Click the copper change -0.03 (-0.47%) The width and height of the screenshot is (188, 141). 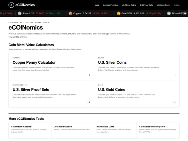[x=101, y=14]
